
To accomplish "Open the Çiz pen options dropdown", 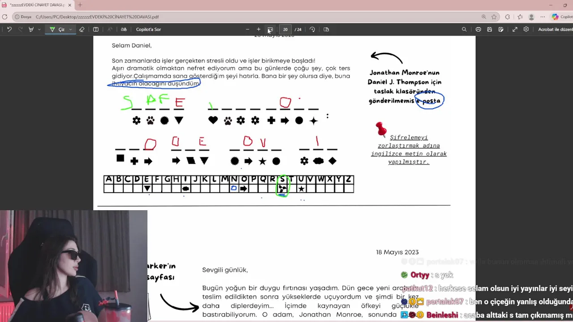I will point(70,30).
